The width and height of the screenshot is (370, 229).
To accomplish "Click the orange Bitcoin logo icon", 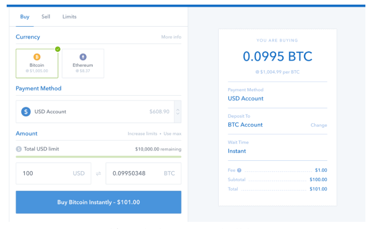I will (x=37, y=57).
